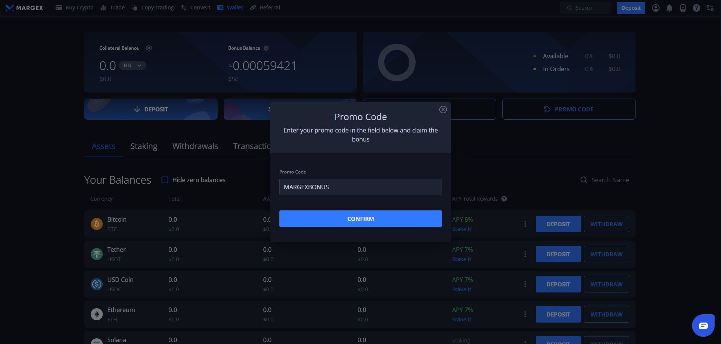This screenshot has height=344, width=721.
Task: Open the settings sliders icon in header
Action: (x=710, y=8)
